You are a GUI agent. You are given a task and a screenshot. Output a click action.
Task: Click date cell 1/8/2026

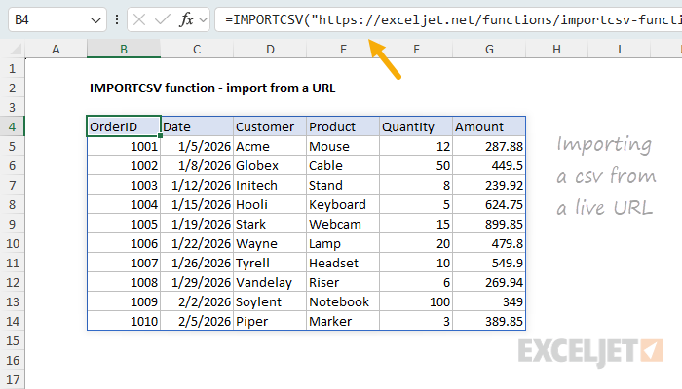(197, 166)
